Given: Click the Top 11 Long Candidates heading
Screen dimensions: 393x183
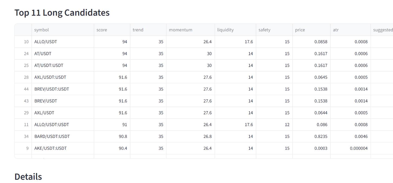Looking at the screenshot, I should point(62,13).
